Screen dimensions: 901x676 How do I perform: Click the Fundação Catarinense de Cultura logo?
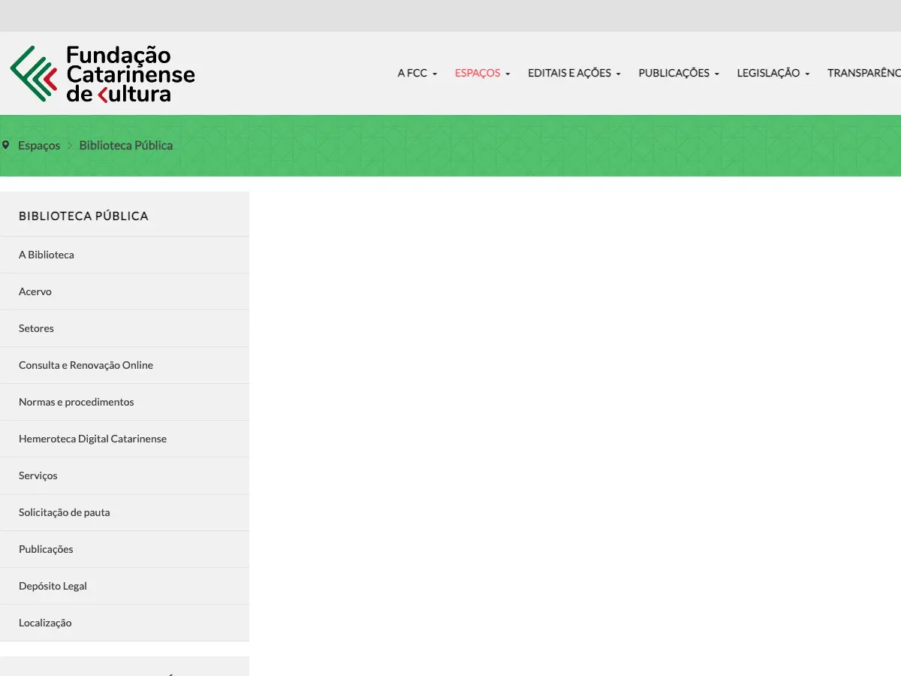click(x=103, y=74)
